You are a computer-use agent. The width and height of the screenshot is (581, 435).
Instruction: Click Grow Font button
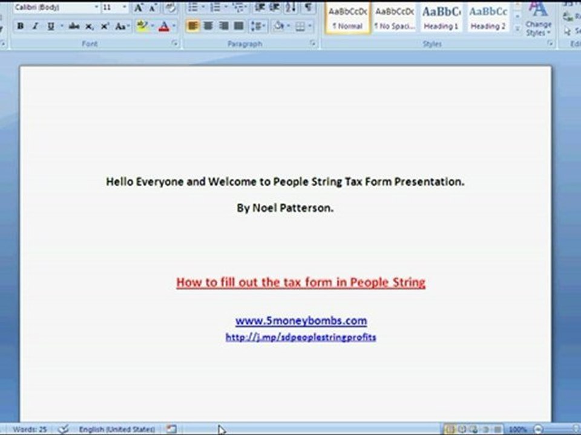[x=139, y=7]
